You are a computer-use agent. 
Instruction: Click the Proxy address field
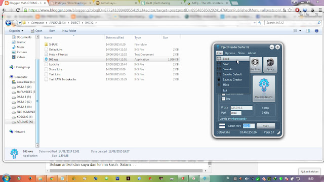241,108
